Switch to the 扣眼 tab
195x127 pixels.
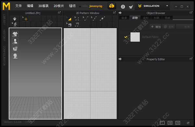pos(156,18)
